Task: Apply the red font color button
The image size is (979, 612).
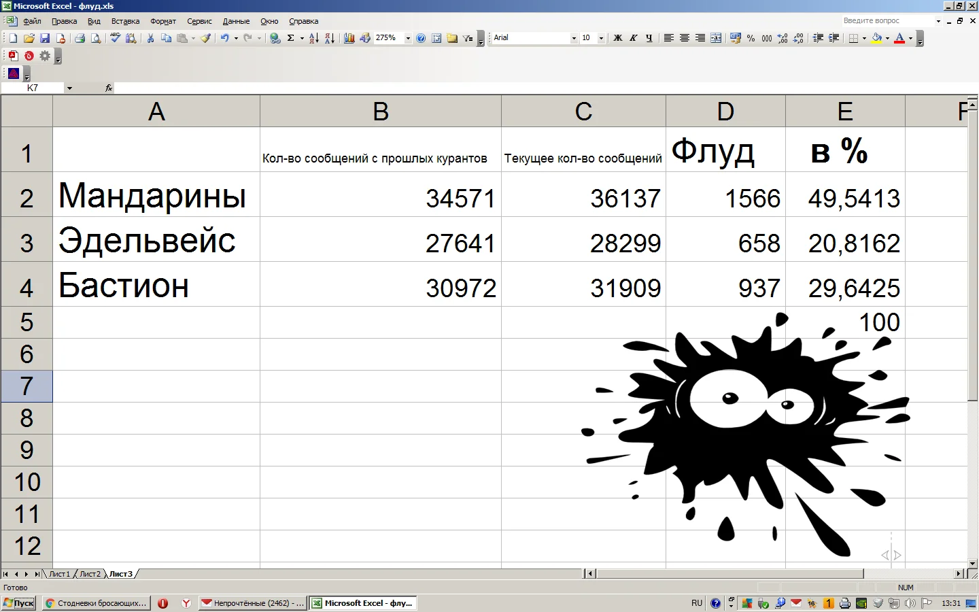Action: [x=899, y=39]
